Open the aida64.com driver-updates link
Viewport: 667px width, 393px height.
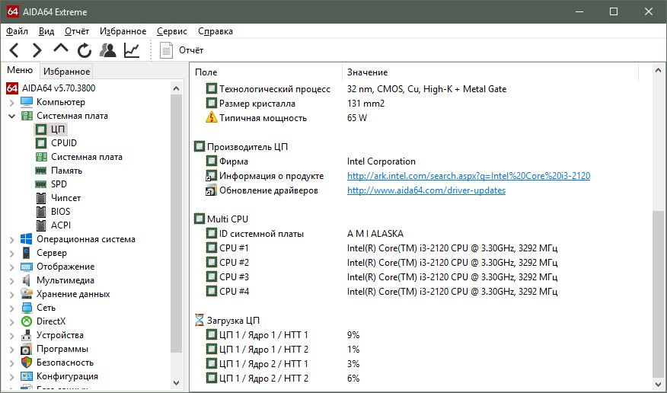point(426,190)
